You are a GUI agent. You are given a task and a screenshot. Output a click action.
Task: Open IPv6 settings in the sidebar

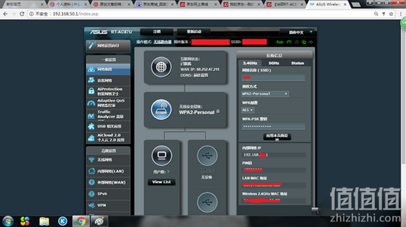point(108,194)
